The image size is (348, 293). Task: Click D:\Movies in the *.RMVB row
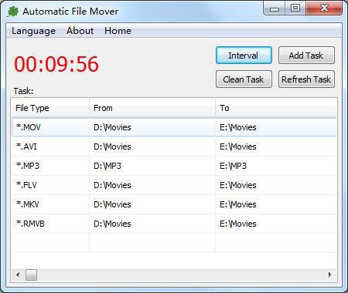[112, 224]
